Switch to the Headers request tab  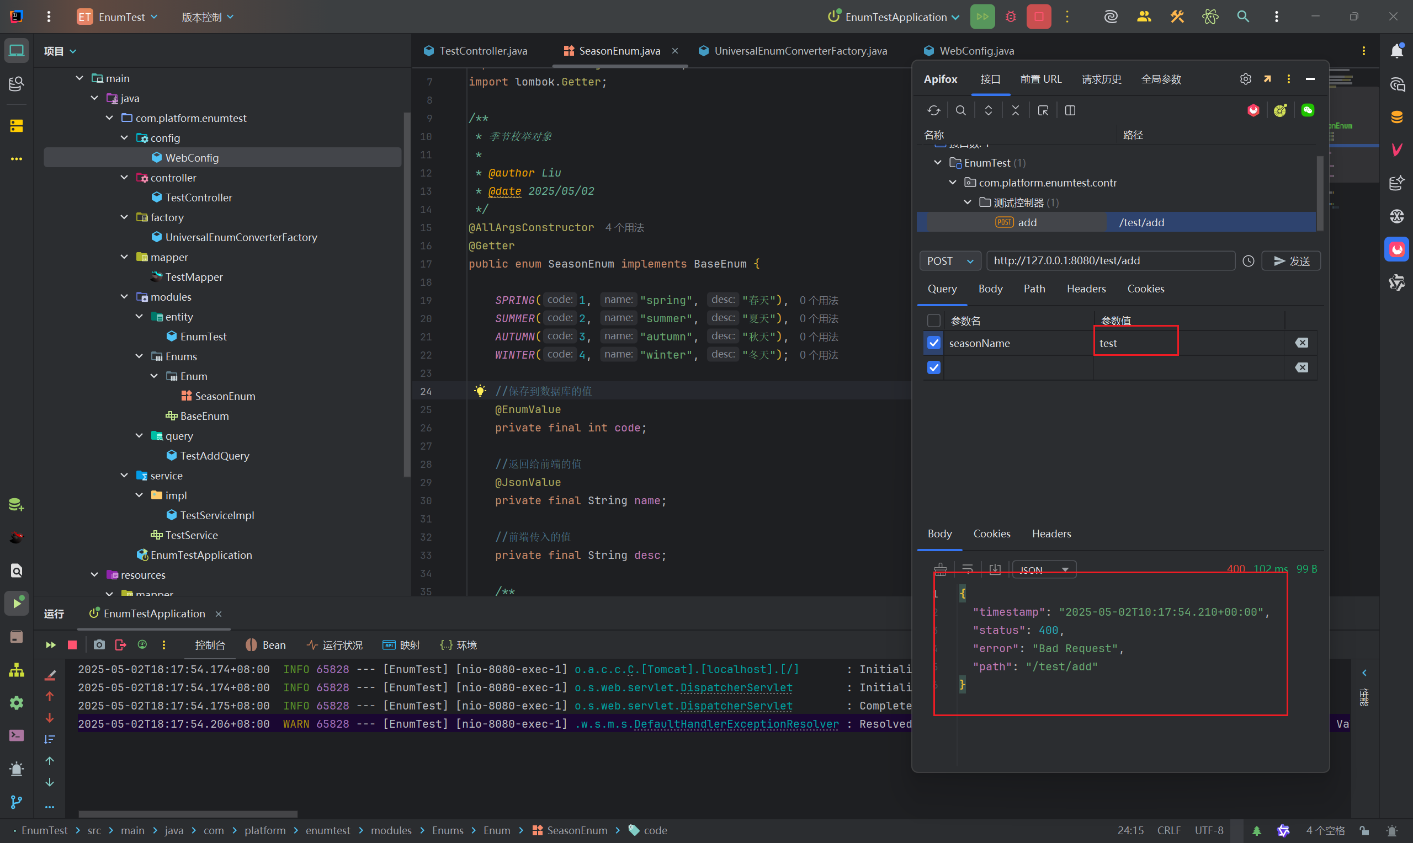1086,289
